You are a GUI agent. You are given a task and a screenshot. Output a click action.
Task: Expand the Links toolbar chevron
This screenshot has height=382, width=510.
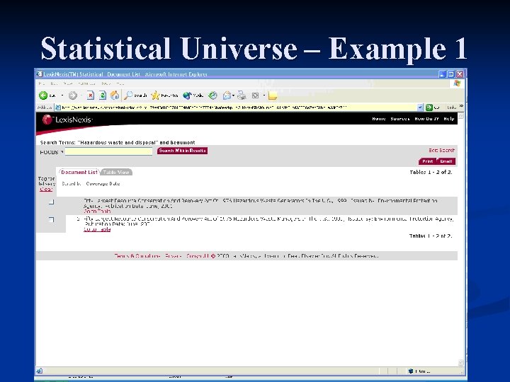coord(461,106)
